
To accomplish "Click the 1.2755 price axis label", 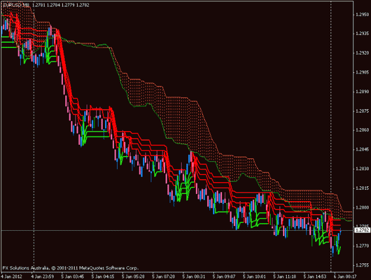I will (x=362, y=265).
